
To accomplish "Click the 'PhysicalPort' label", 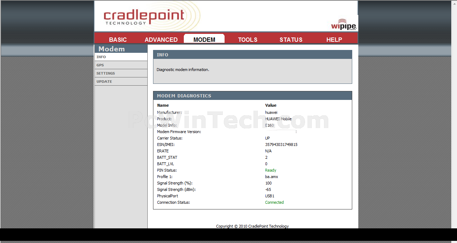I will pos(167,196).
